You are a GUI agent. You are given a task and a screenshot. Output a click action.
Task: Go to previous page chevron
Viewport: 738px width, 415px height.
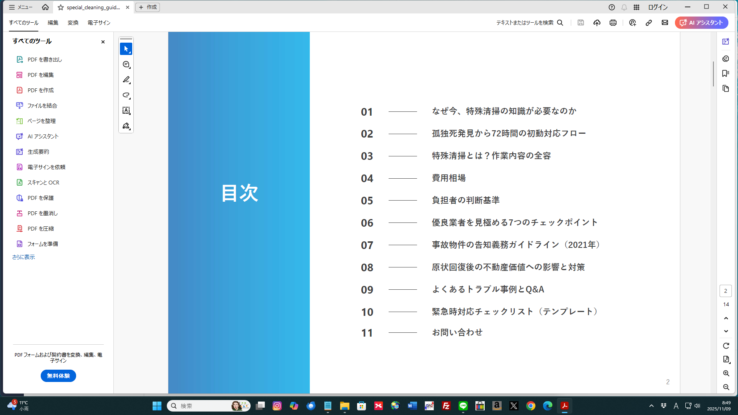click(726, 318)
